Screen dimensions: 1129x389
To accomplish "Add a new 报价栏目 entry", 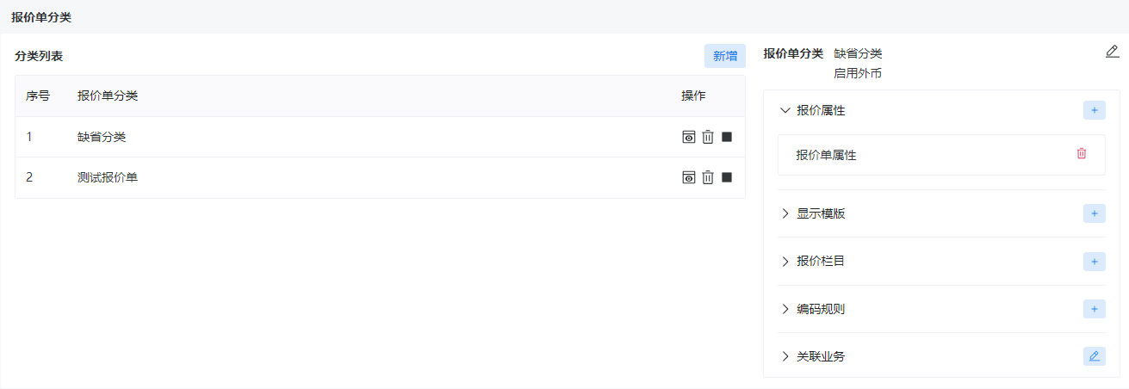I will pyautogui.click(x=1094, y=261).
